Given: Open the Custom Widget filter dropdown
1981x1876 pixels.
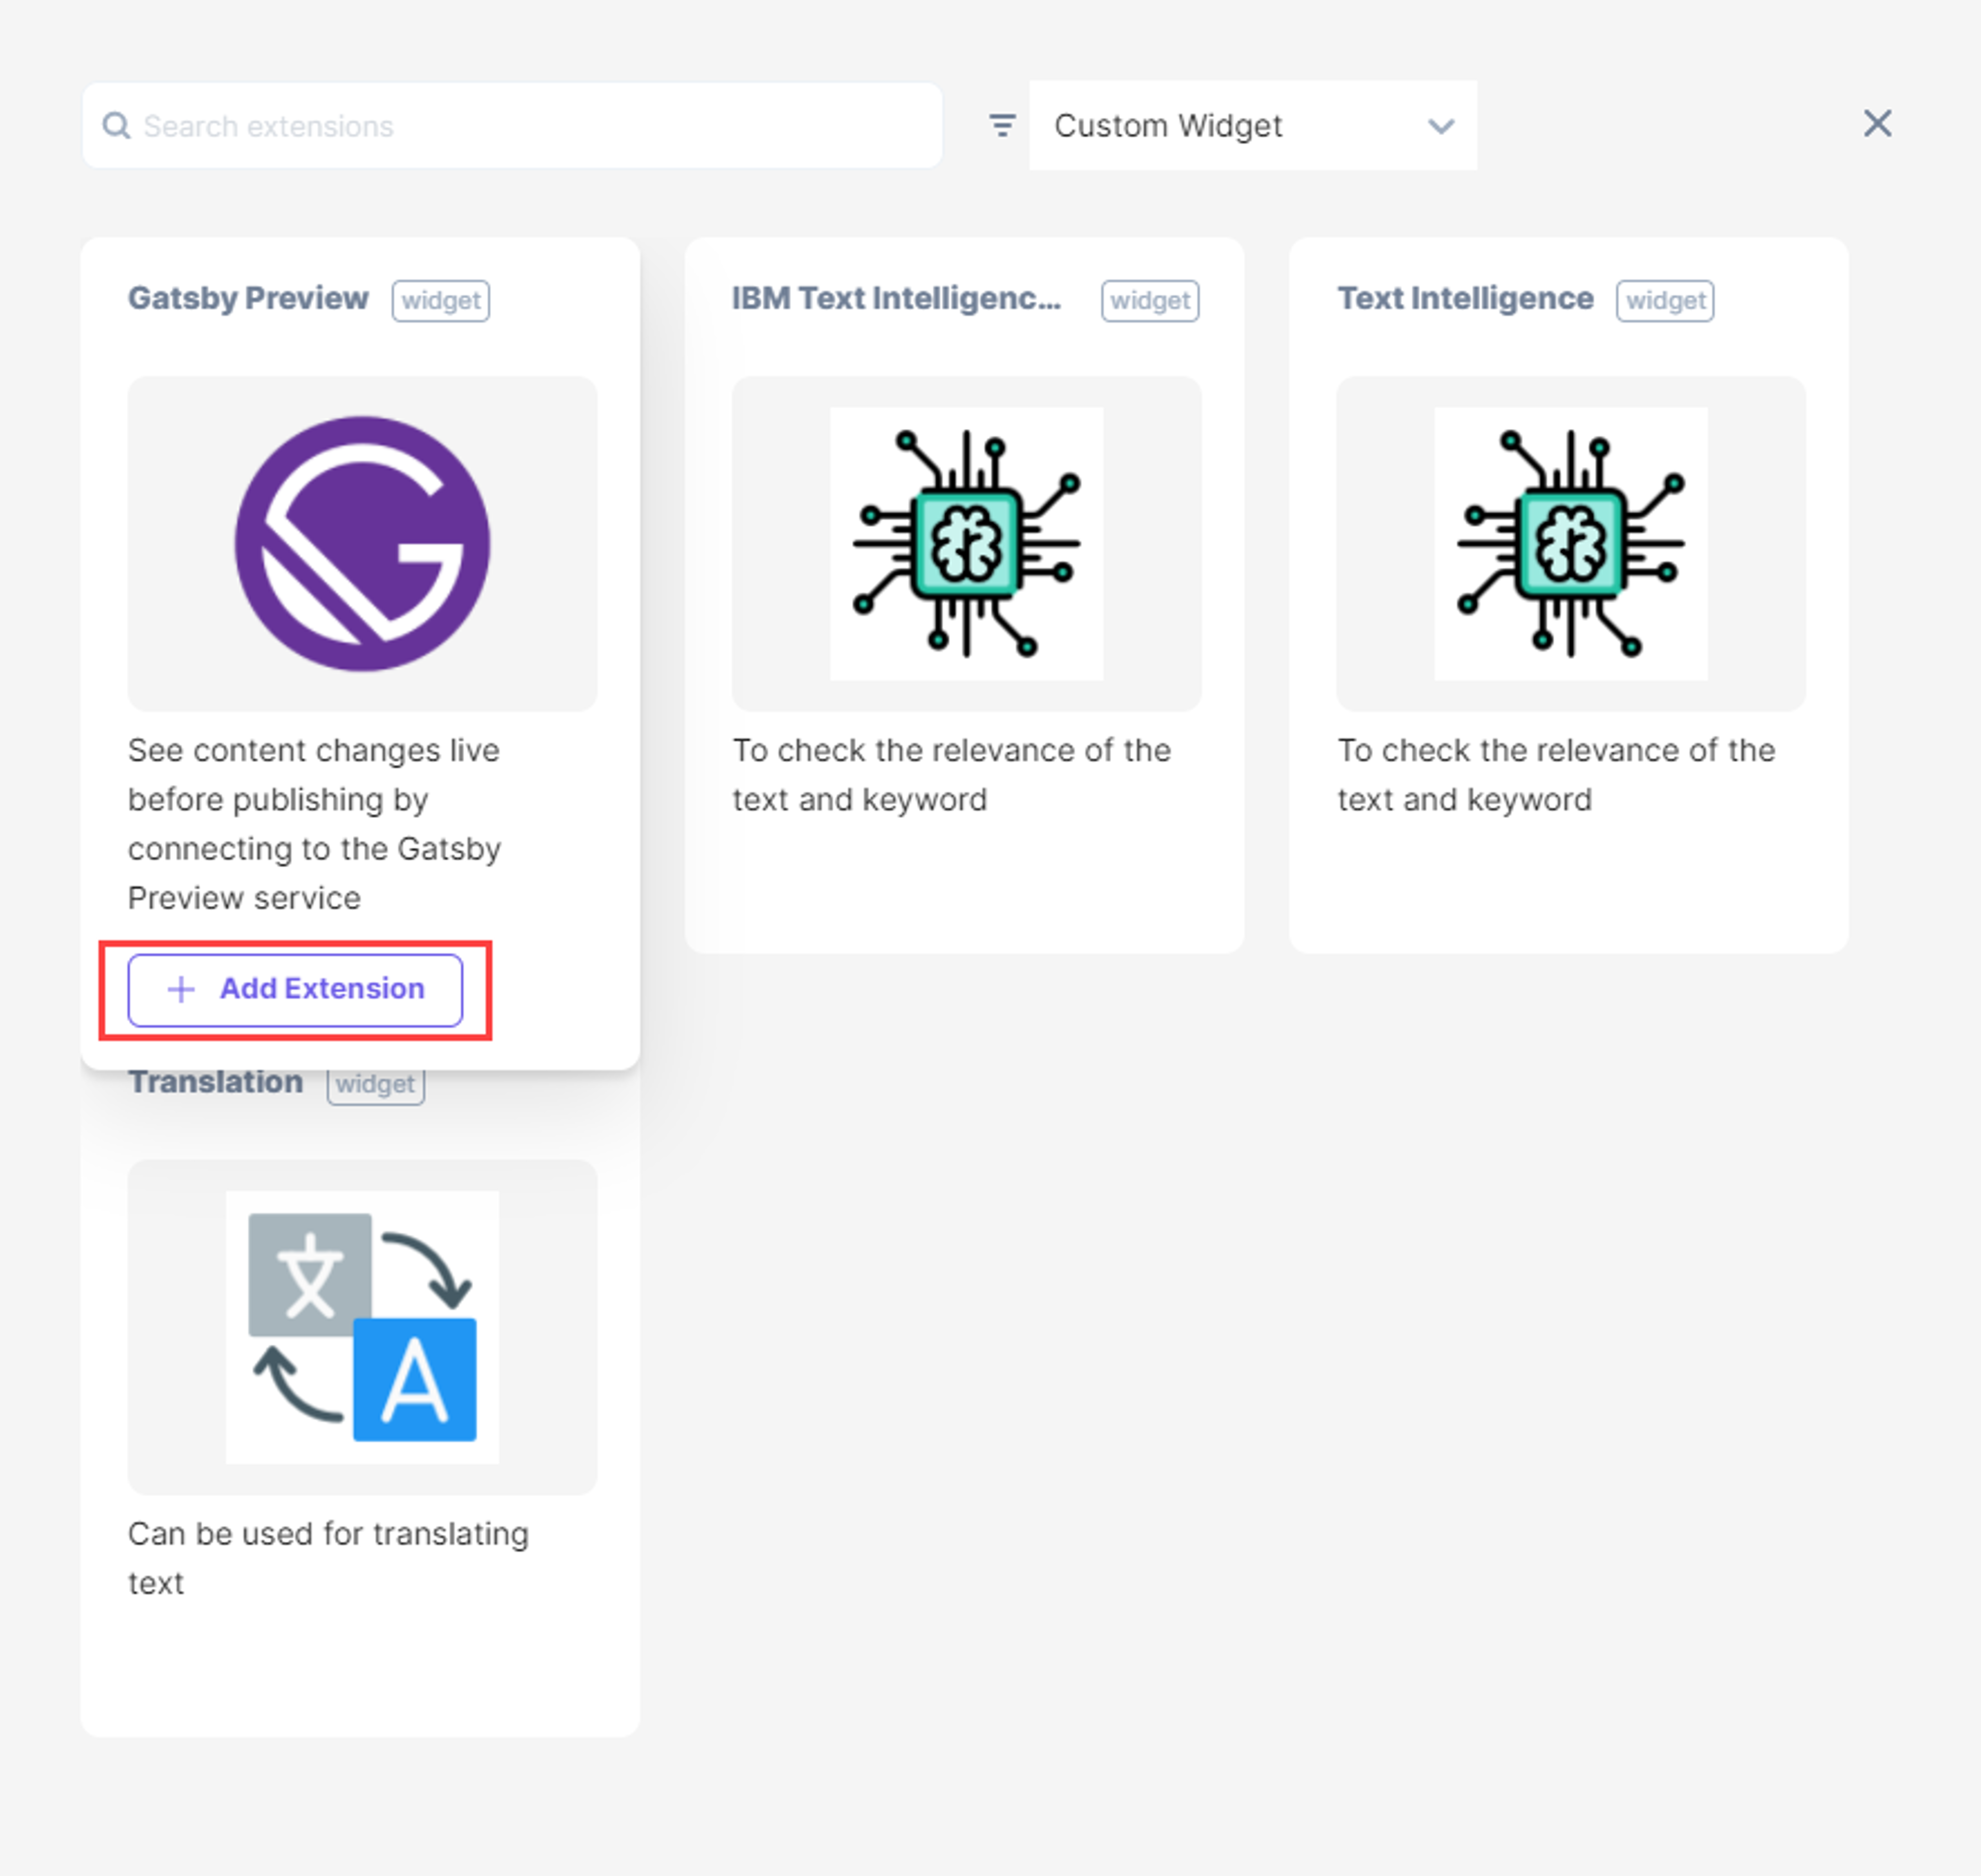Looking at the screenshot, I should [1252, 125].
